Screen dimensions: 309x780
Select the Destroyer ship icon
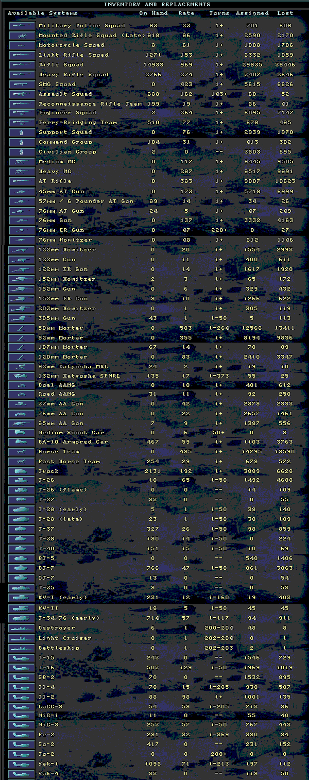pos(22,628)
